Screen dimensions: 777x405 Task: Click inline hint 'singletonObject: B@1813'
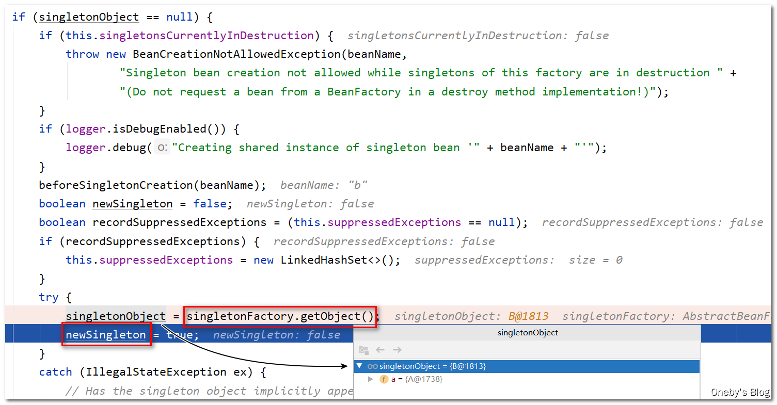tap(471, 316)
